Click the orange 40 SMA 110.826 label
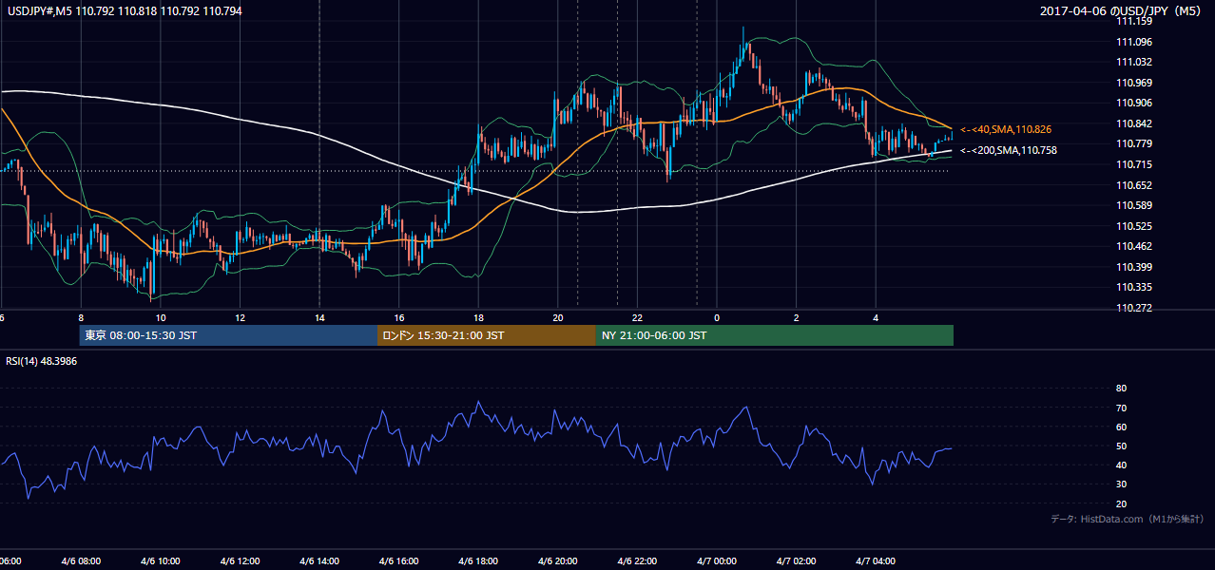This screenshot has width=1215, height=570. click(1006, 129)
